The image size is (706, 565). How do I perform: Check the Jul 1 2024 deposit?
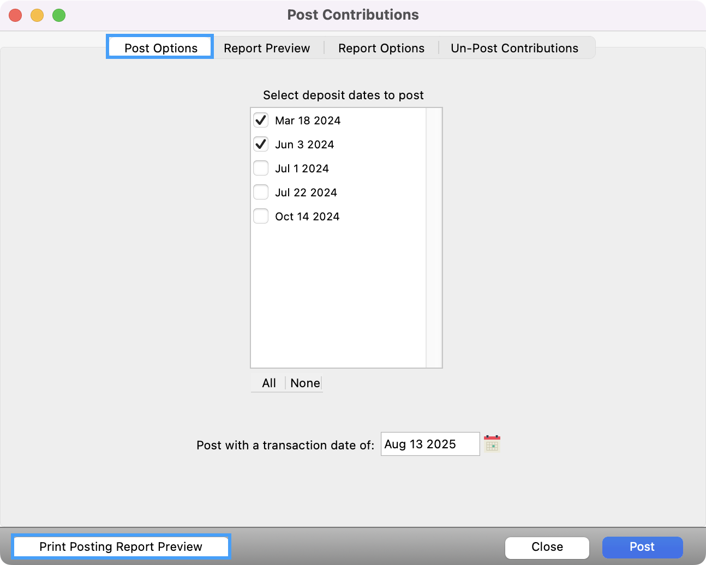[x=260, y=168]
